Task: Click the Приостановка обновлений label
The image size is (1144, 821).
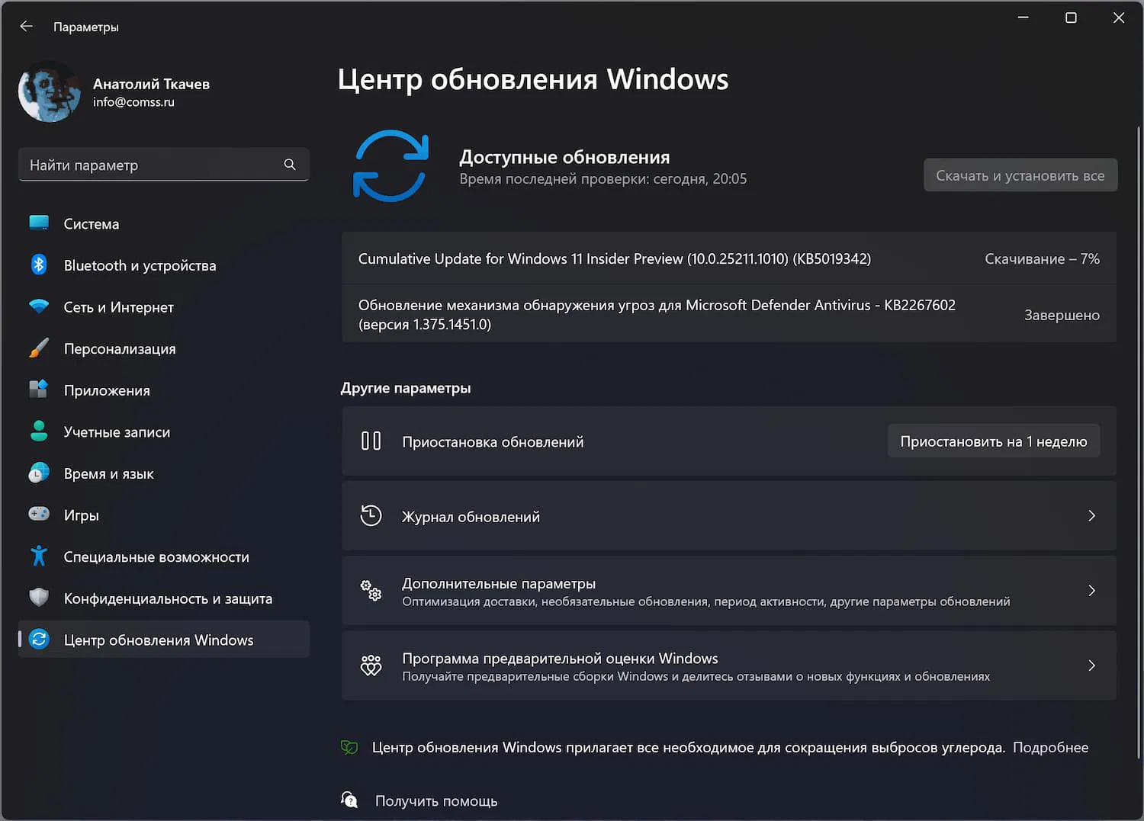Action: (493, 442)
